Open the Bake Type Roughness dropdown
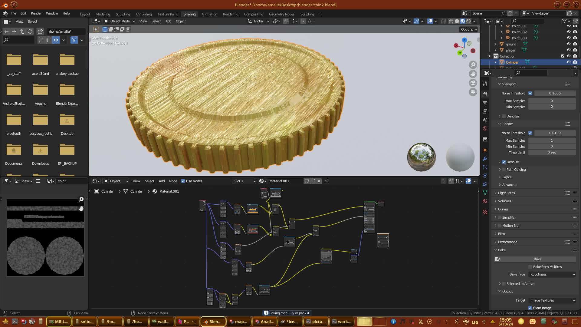 pos(552,274)
